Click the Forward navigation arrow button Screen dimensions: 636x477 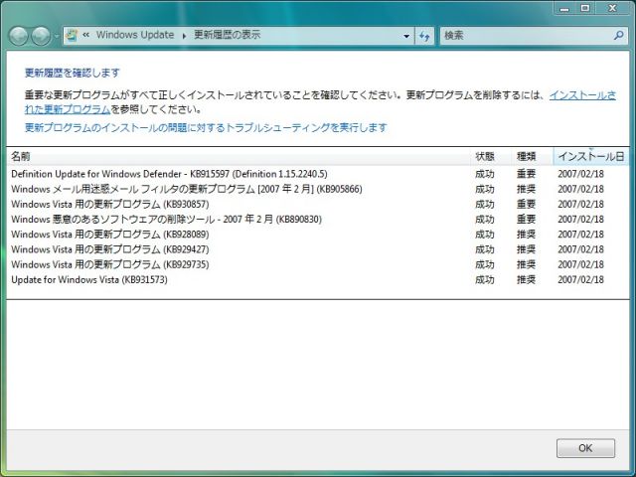click(41, 36)
